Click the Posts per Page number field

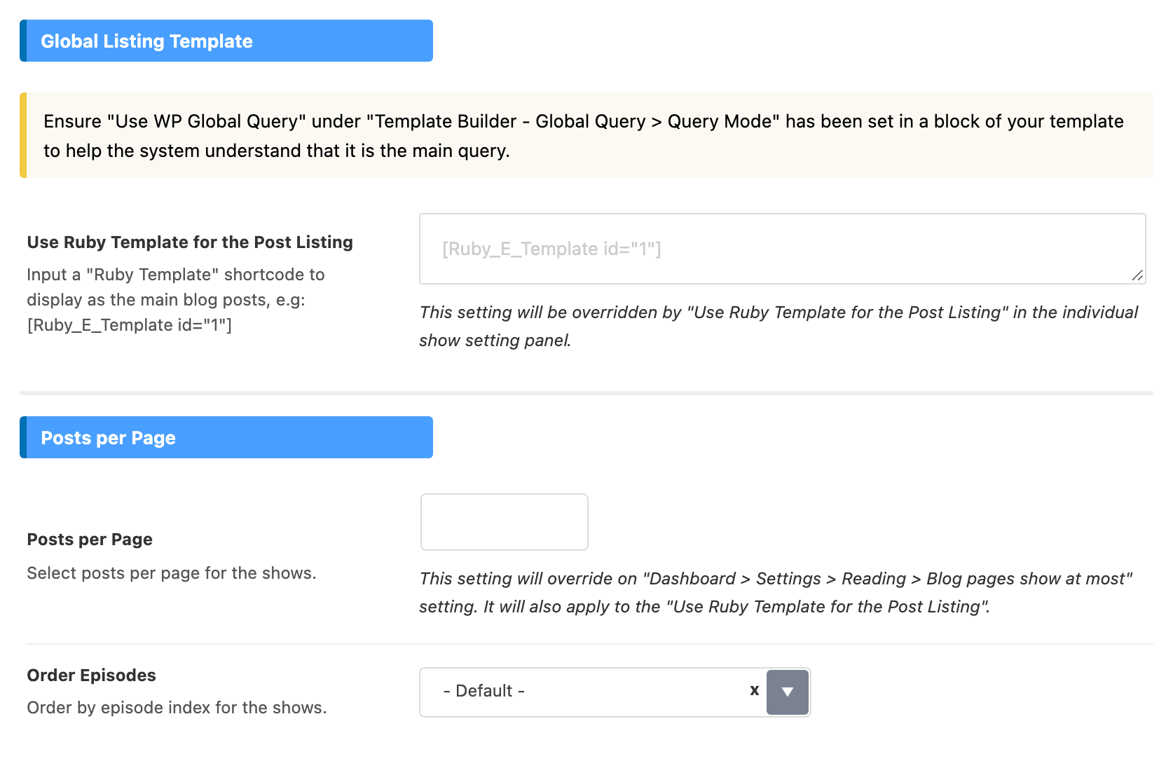pos(504,522)
